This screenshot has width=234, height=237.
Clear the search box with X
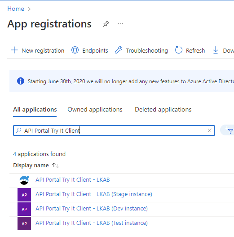pyautogui.click(x=210, y=130)
